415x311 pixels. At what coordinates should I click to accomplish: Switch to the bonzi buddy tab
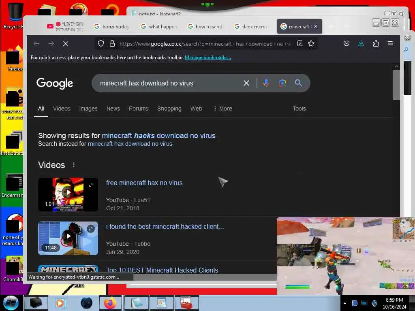[112, 26]
